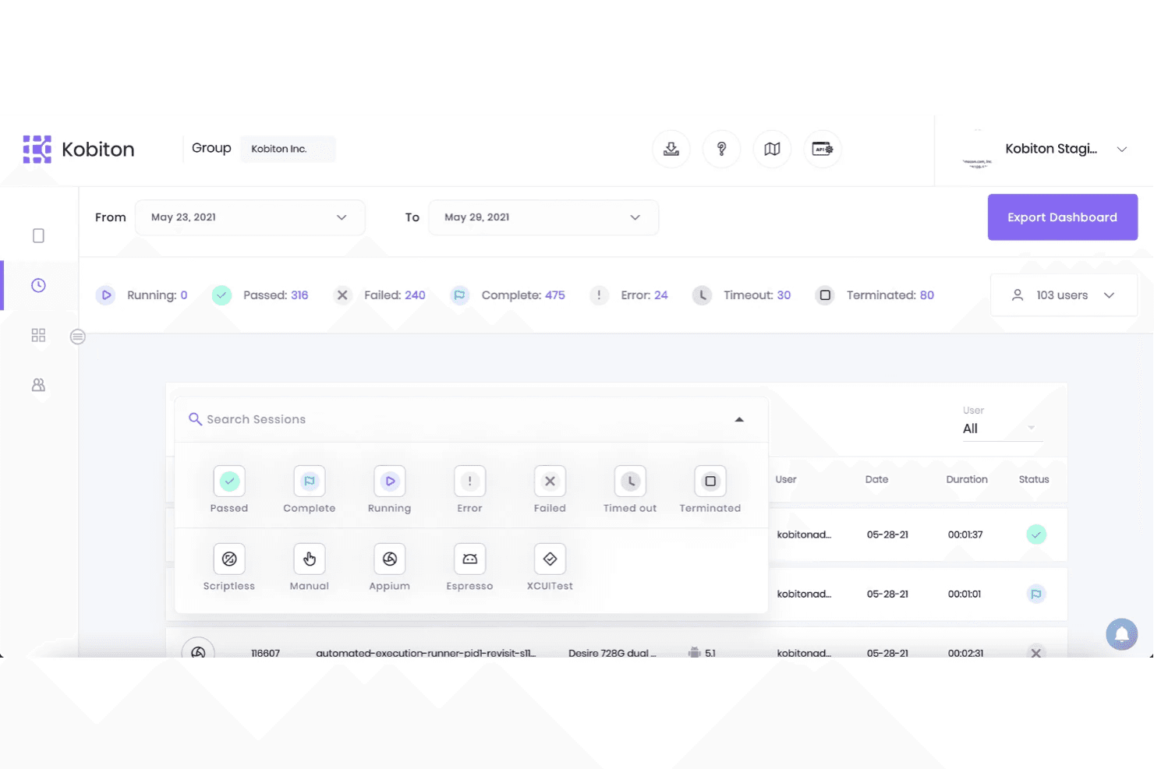Sort by the Status column header
1154x769 pixels.
tap(1034, 479)
